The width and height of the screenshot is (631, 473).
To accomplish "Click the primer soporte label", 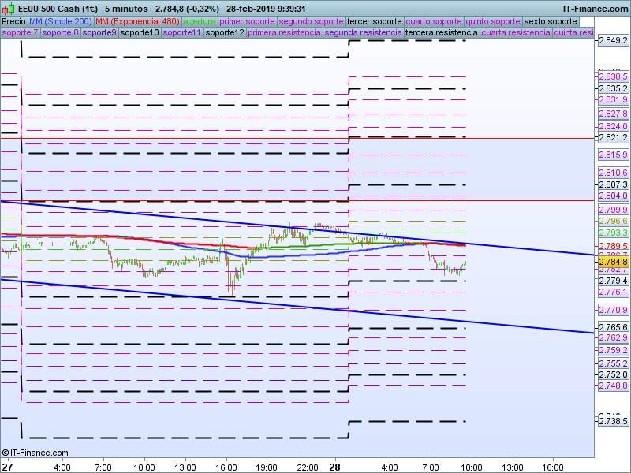I will click(x=248, y=21).
